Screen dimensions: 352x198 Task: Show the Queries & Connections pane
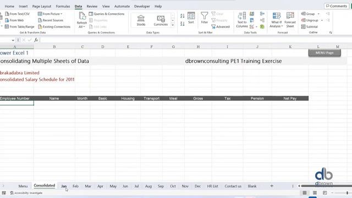point(107,14)
